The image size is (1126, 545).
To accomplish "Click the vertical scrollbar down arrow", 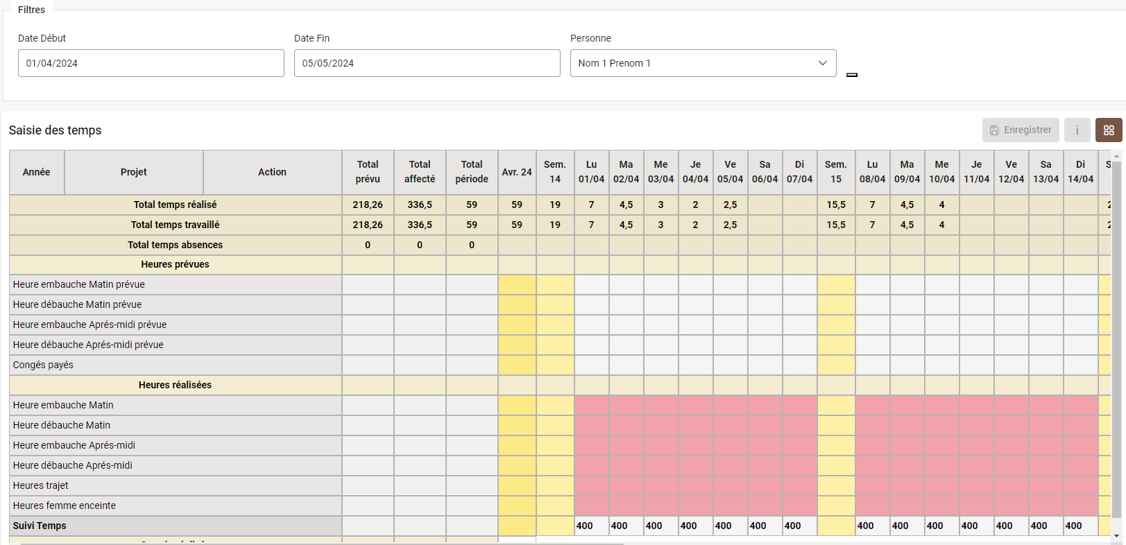I will pos(1116,536).
